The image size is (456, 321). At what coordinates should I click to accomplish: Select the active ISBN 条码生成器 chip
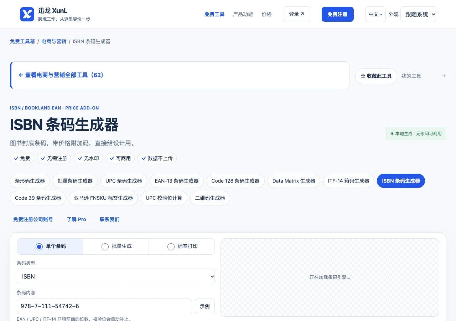[401, 181]
